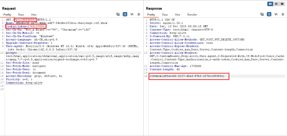The image size is (287, 136).
Task: Open the Response Render tab
Action: point(192,15)
